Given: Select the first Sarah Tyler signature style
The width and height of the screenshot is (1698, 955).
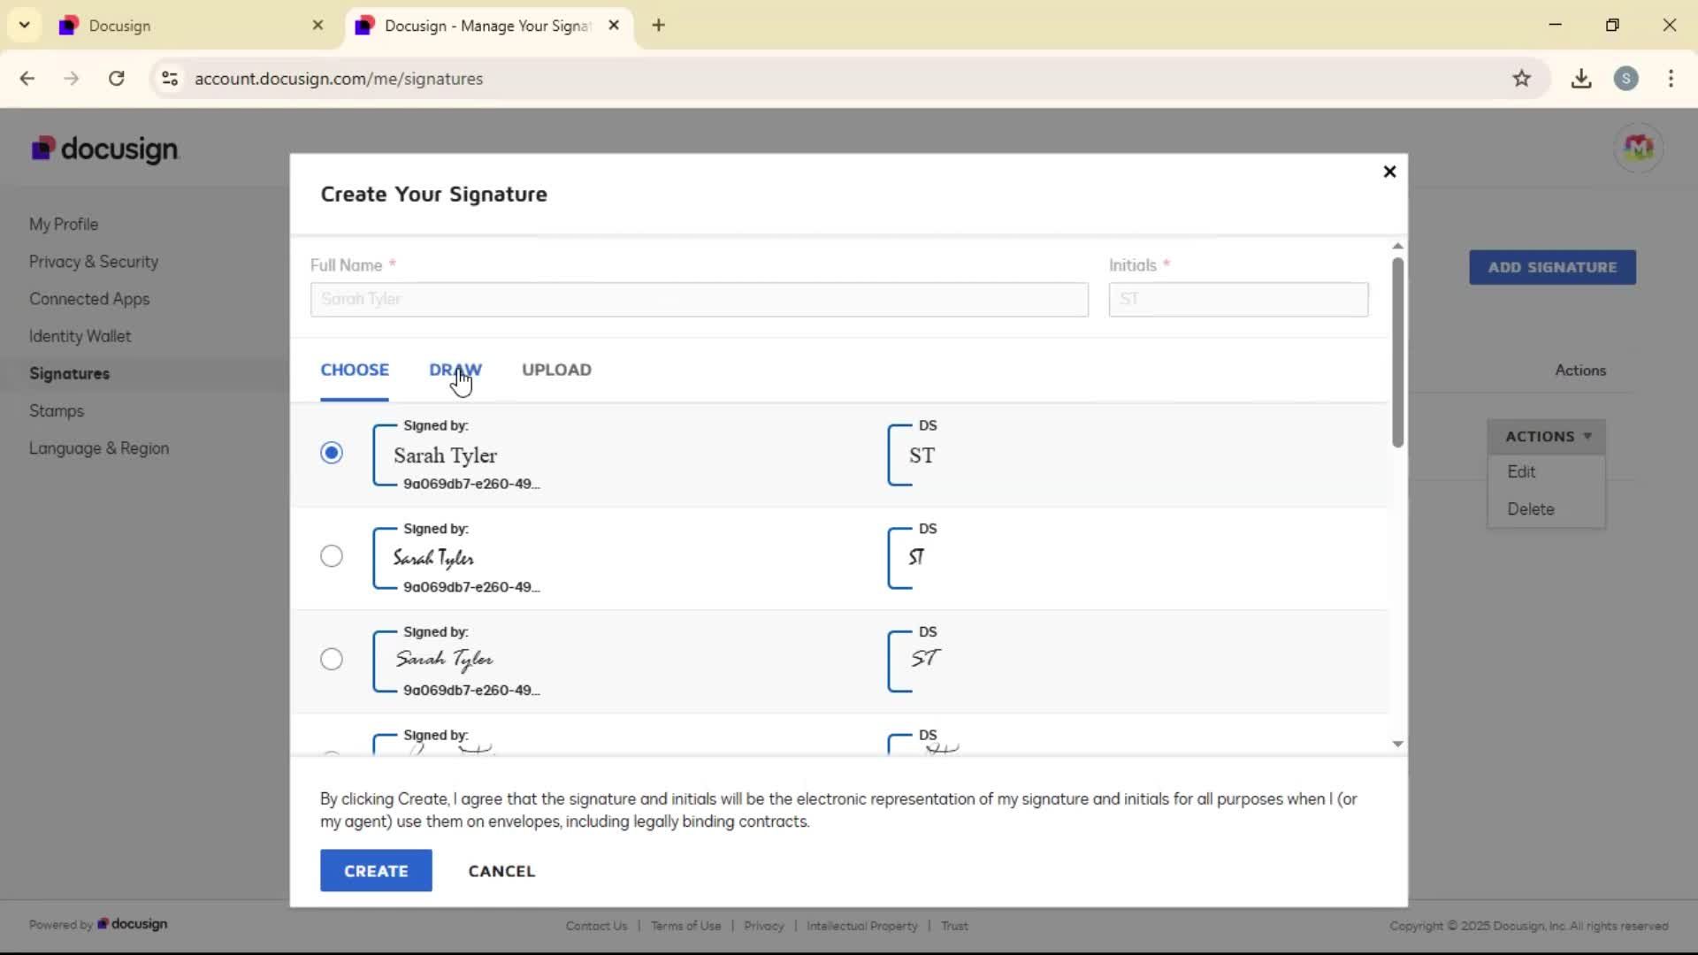Looking at the screenshot, I should pos(332,453).
